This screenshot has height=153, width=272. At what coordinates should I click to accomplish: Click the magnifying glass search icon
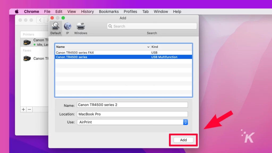pyautogui.click(x=110, y=26)
